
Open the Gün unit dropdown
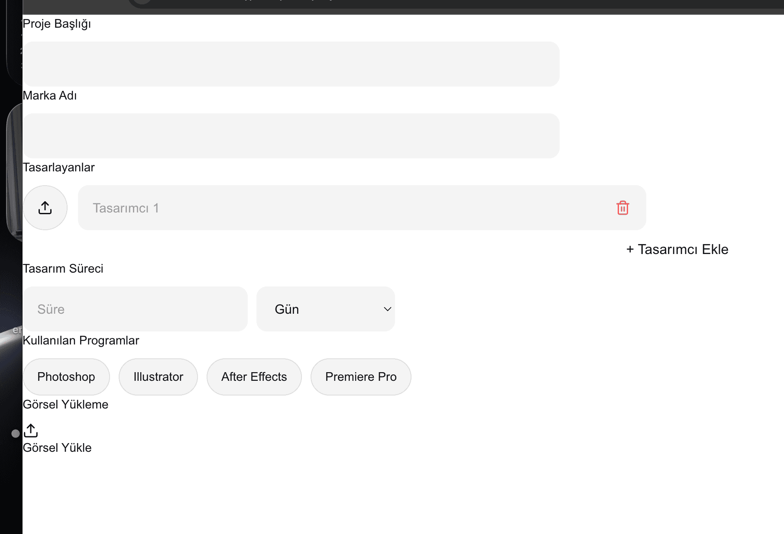point(326,309)
